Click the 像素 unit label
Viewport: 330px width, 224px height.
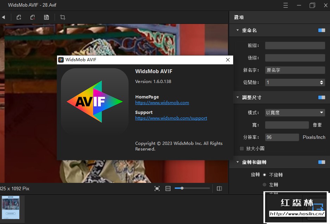point(317,125)
